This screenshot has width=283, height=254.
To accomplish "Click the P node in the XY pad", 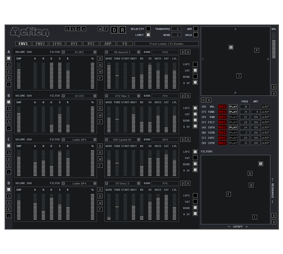I will 257,50.
